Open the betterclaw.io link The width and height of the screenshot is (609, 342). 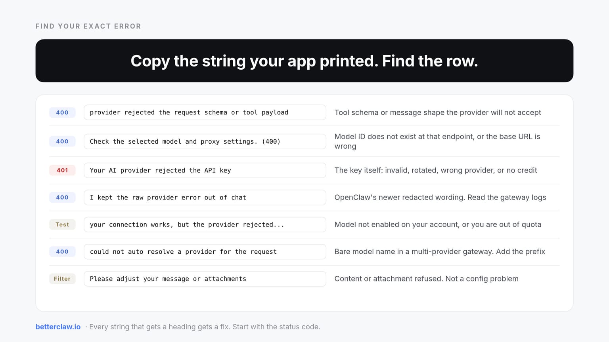(x=58, y=327)
